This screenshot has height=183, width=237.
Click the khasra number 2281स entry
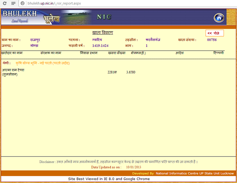pos(112,72)
